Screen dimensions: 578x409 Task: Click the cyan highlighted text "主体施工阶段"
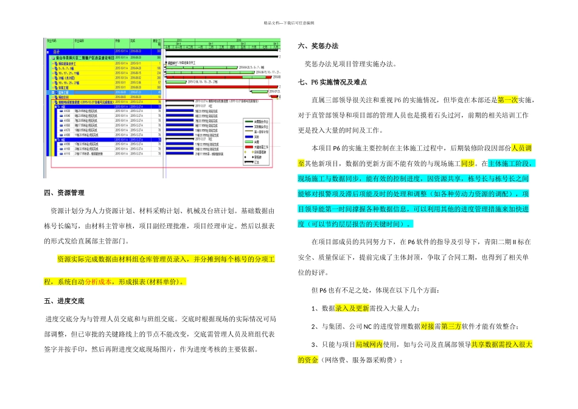[x=509, y=163]
